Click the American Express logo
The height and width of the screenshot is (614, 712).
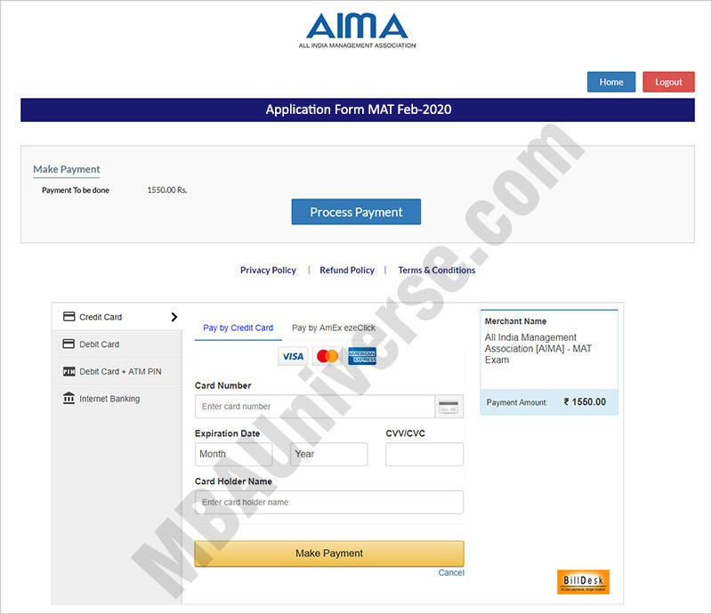362,356
